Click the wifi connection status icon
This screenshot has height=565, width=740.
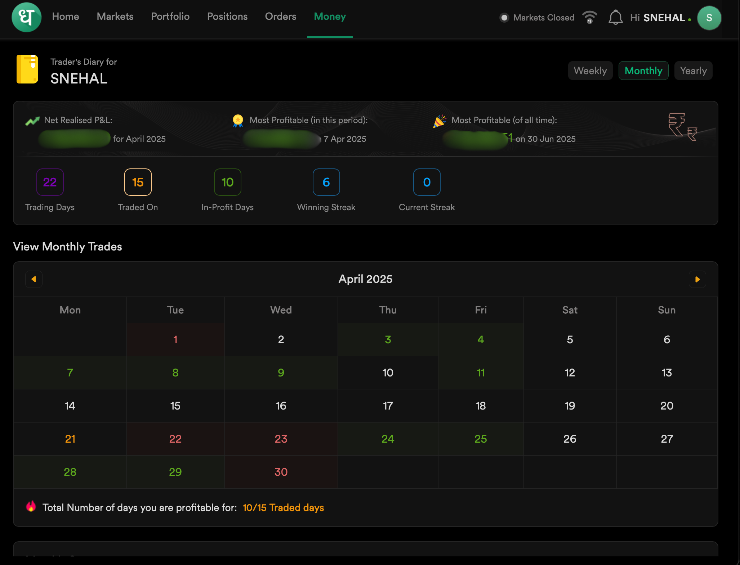point(590,17)
